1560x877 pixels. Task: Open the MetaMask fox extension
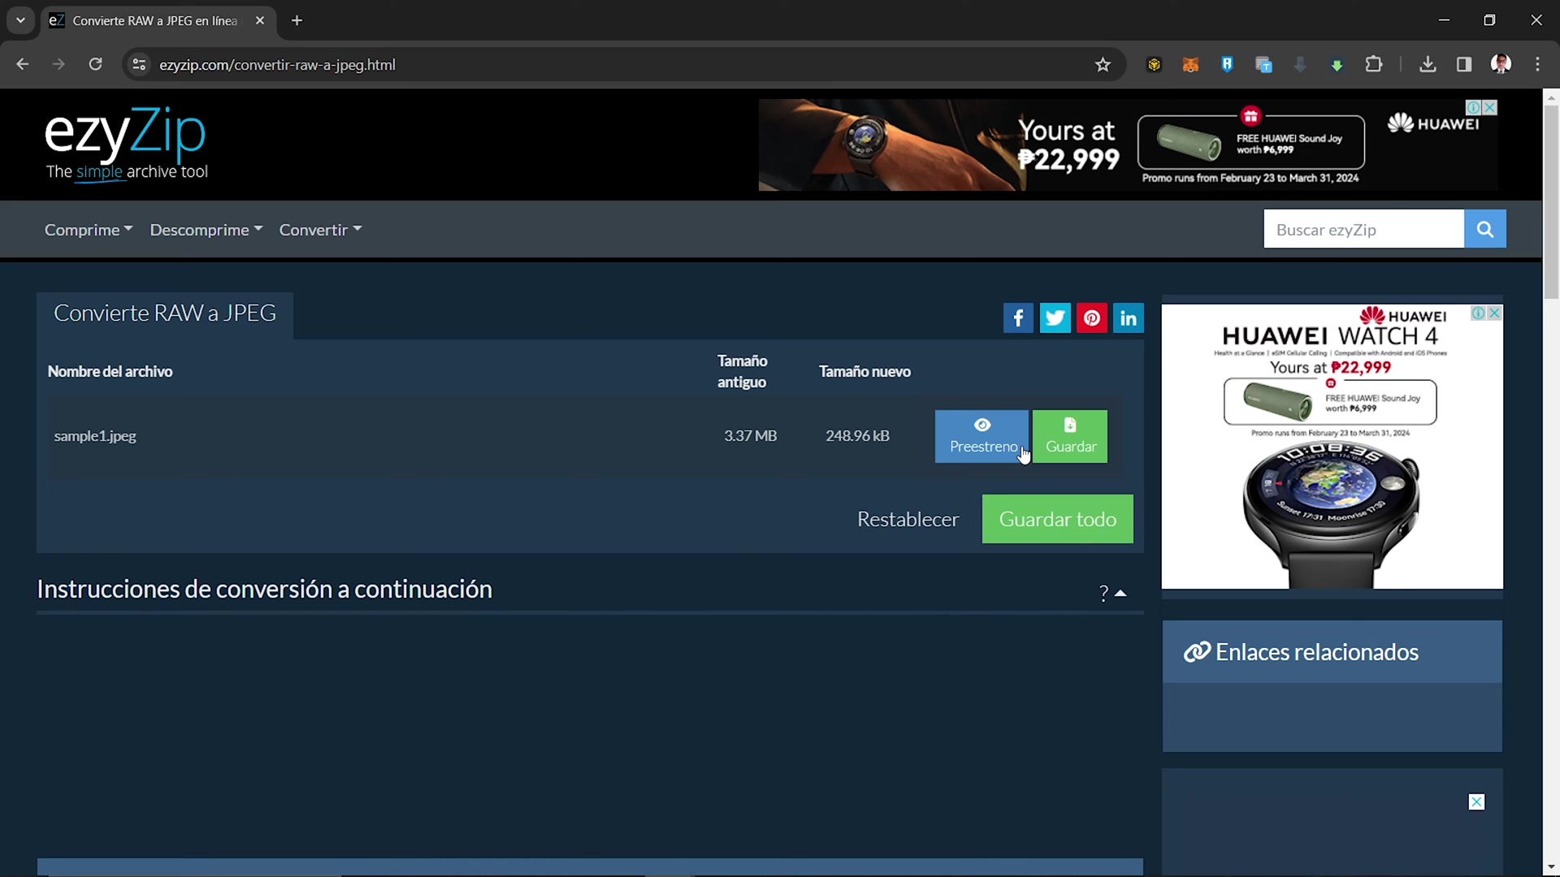(x=1190, y=65)
